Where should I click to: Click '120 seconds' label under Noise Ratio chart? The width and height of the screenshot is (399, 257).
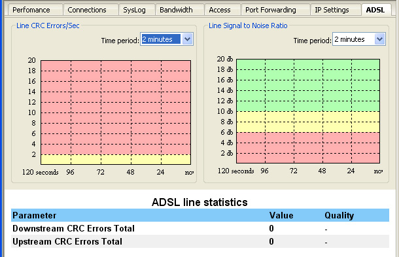tap(235, 171)
